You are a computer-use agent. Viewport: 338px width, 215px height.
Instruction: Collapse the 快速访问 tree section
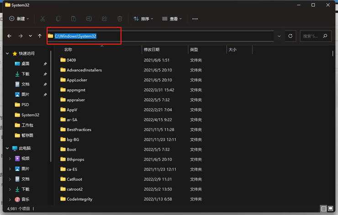7,53
